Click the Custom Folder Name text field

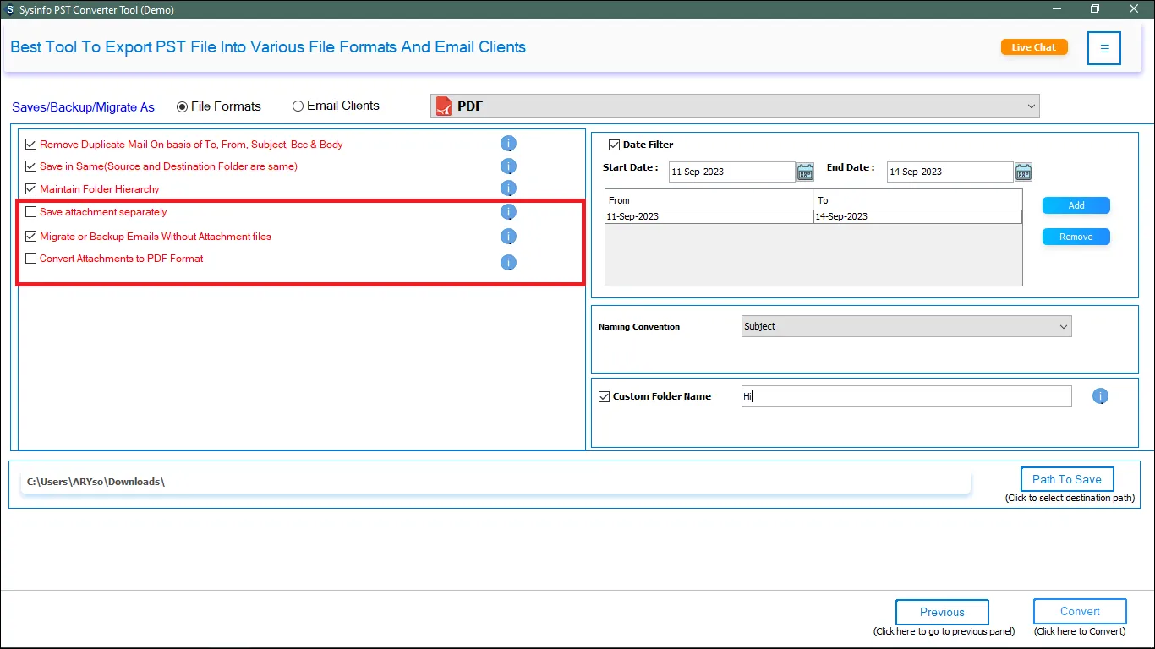906,396
